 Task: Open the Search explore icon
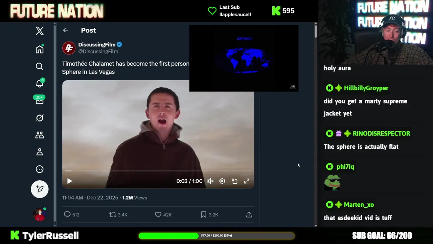point(40,66)
